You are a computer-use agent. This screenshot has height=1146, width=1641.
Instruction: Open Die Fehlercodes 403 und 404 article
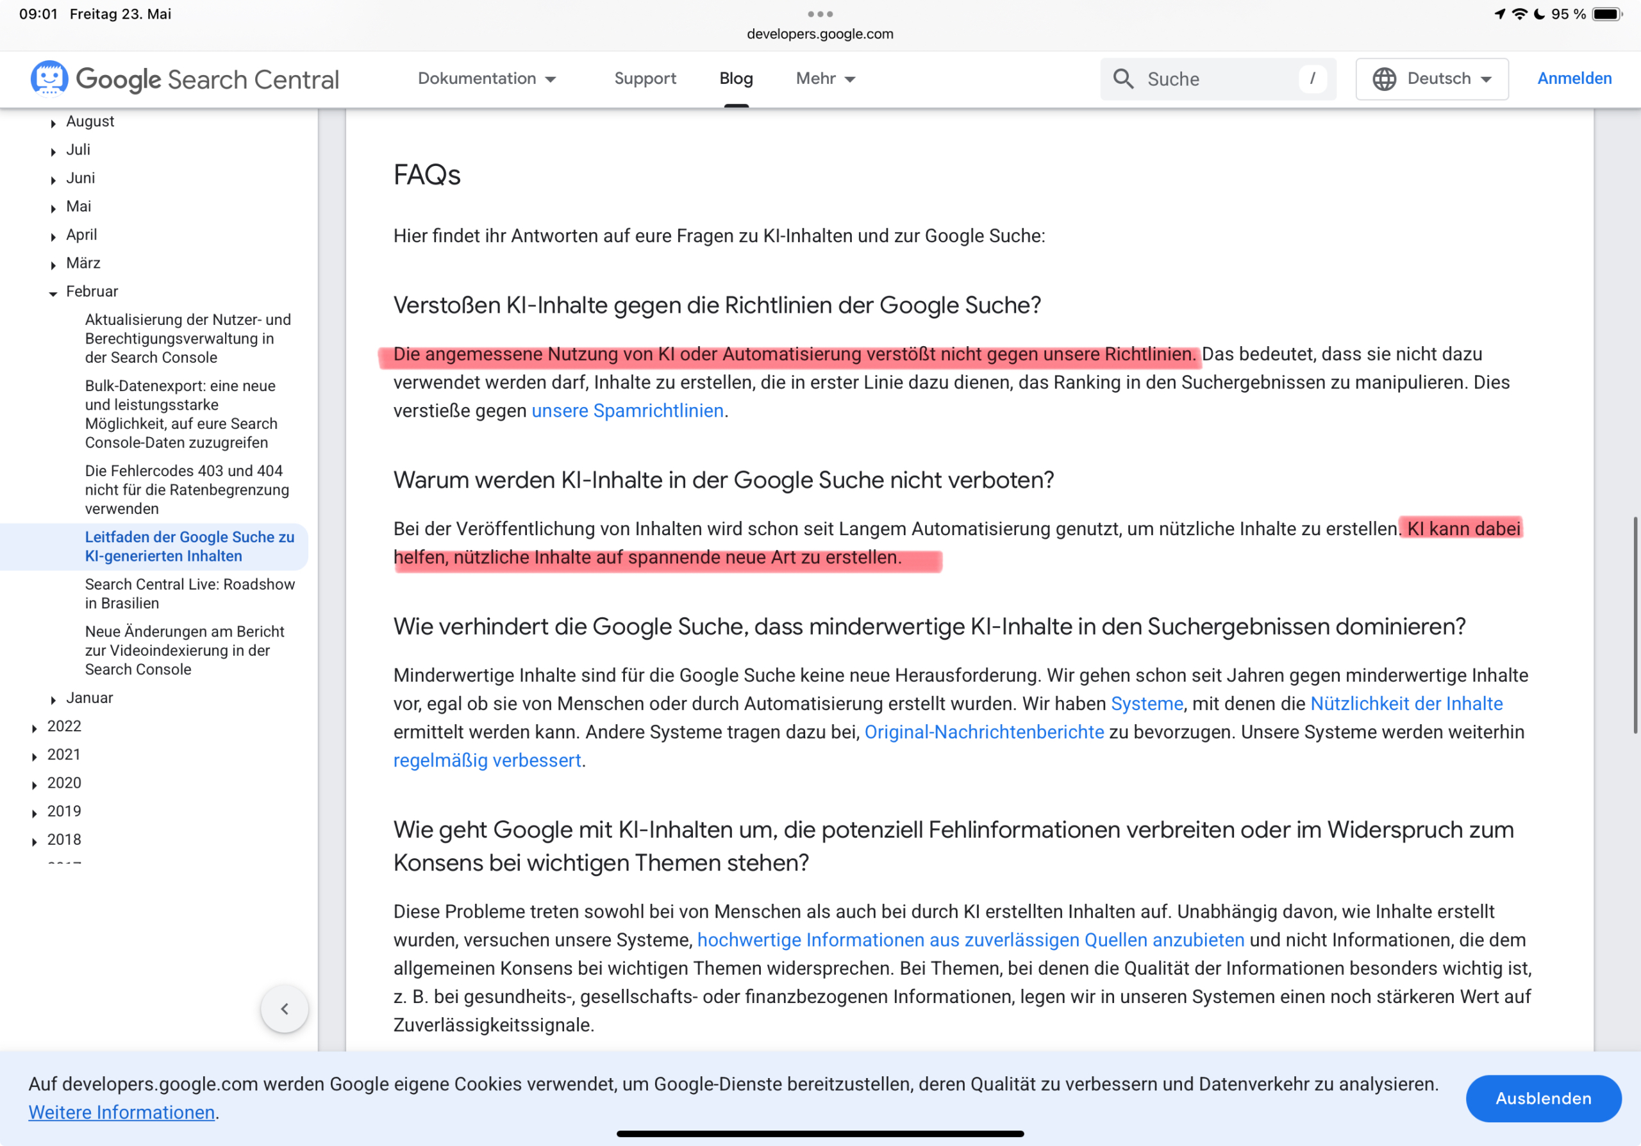tap(187, 490)
